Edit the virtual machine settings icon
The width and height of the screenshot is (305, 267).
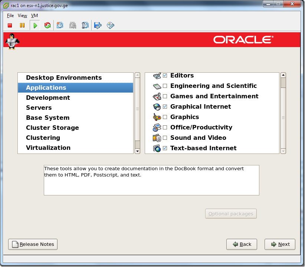[x=97, y=25]
